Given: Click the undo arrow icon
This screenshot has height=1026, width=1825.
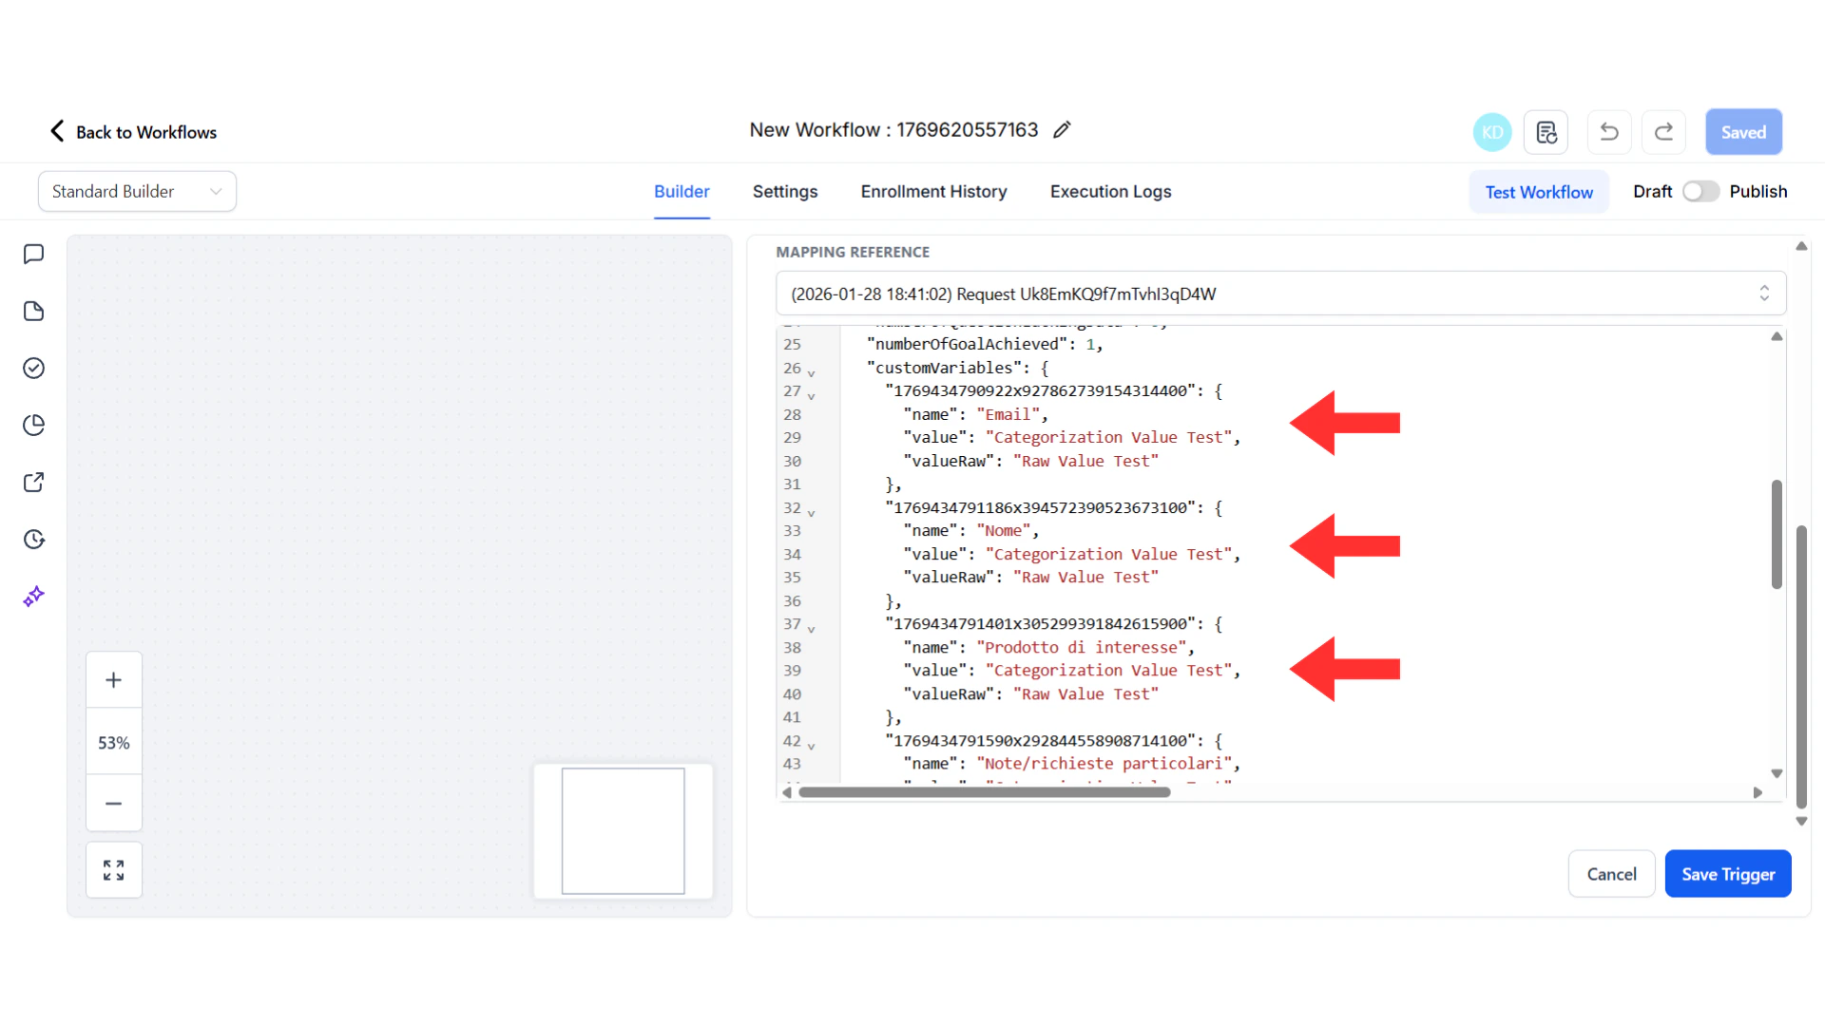Looking at the screenshot, I should click(x=1608, y=132).
